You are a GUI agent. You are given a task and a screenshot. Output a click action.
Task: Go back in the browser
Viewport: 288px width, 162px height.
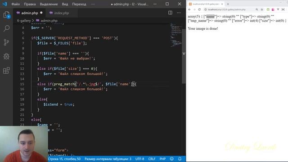[x=189, y=9]
